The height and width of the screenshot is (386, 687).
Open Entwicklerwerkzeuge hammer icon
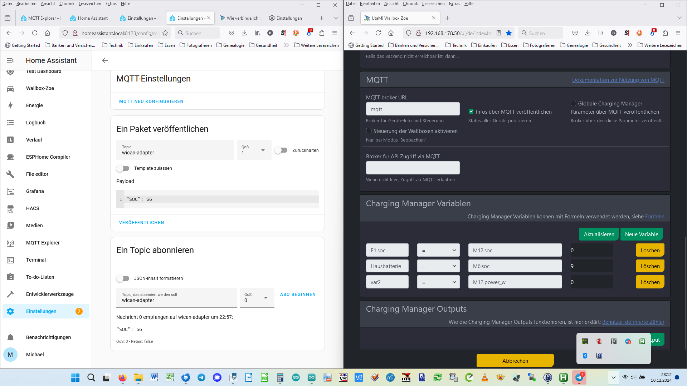tap(10, 295)
